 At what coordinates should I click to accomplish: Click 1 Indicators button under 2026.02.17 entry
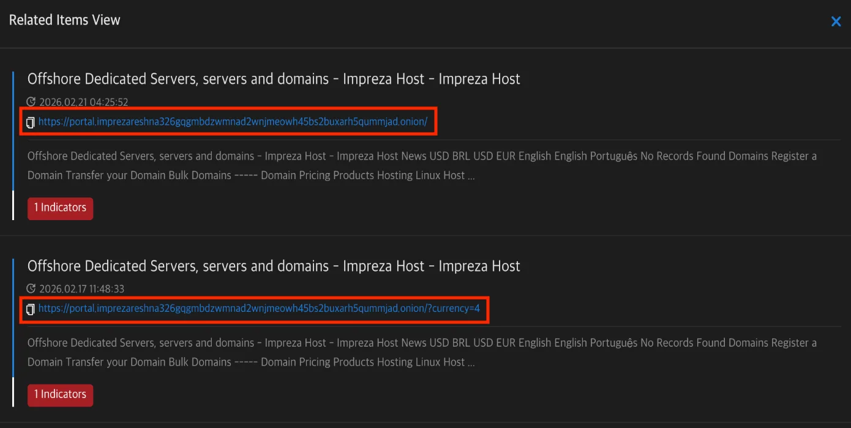pos(60,395)
